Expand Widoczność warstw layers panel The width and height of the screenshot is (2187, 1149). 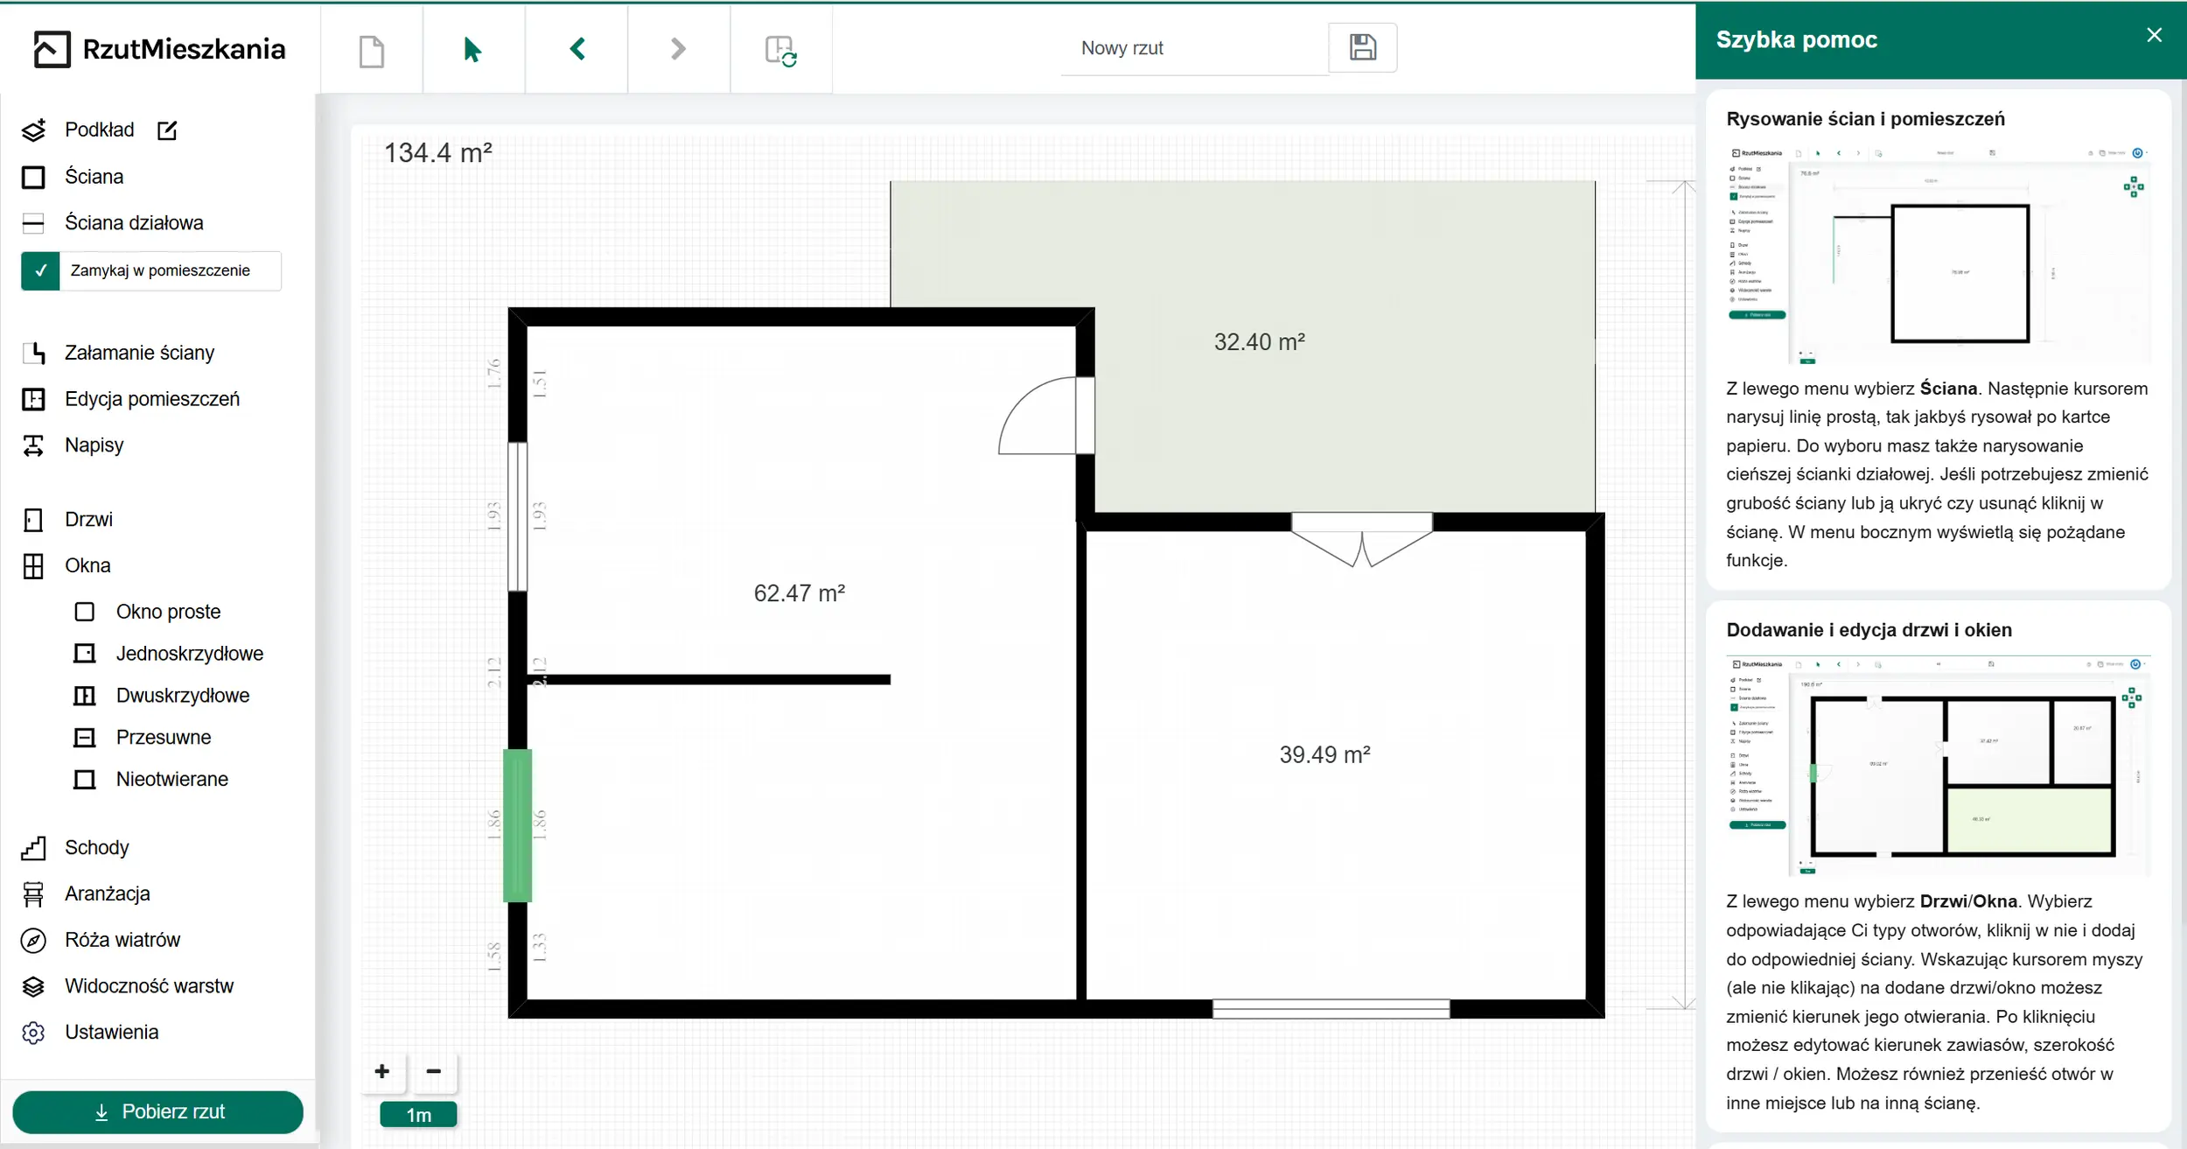pos(149,986)
